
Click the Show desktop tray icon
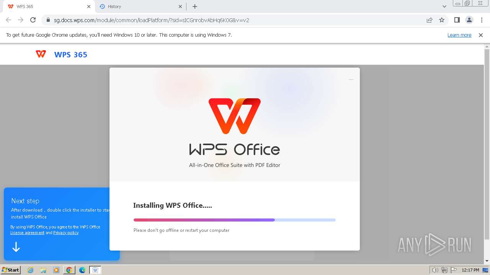tap(485, 270)
